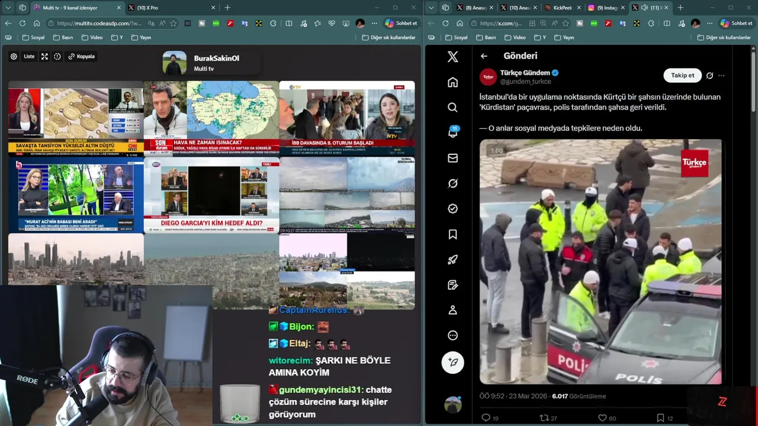Open More circle icon in X sidebar
This screenshot has height=426, width=758.
point(452,335)
